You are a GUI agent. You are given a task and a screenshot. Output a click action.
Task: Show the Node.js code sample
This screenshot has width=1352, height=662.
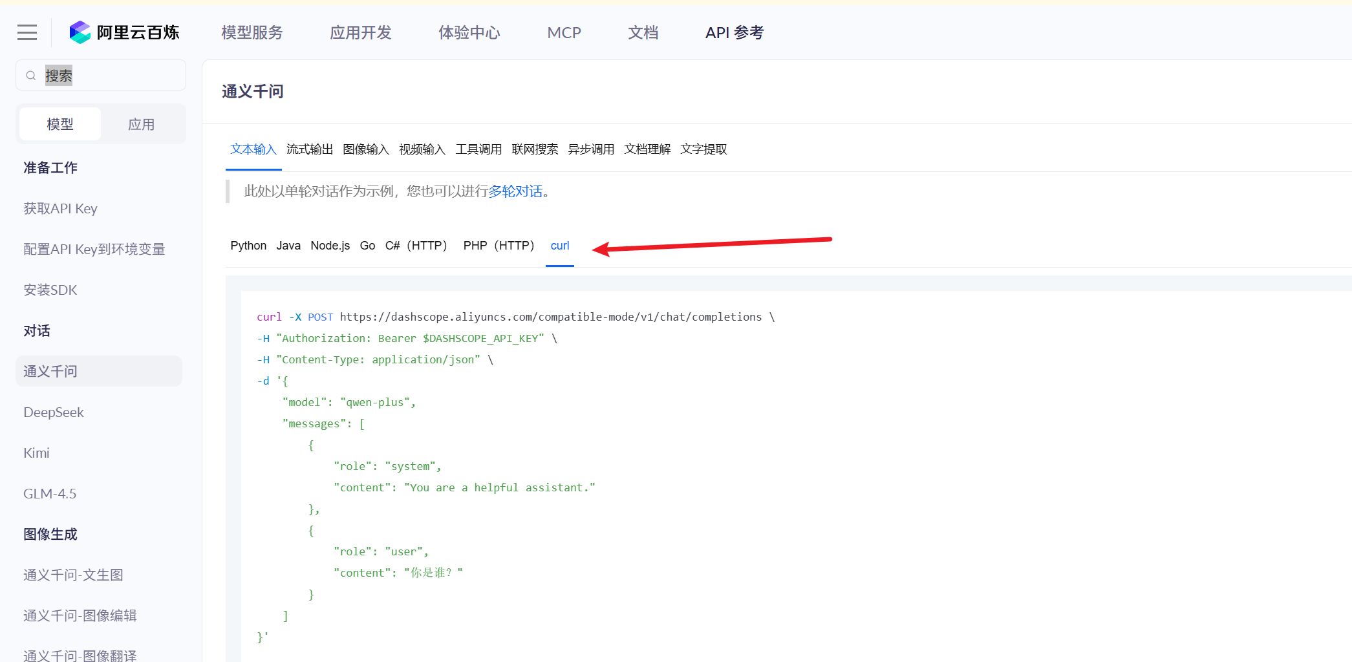pos(330,246)
